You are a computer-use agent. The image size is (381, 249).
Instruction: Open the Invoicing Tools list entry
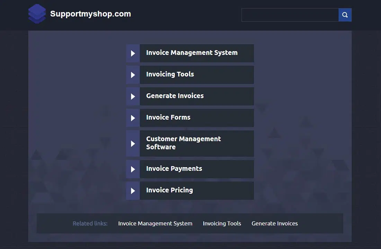coord(170,74)
